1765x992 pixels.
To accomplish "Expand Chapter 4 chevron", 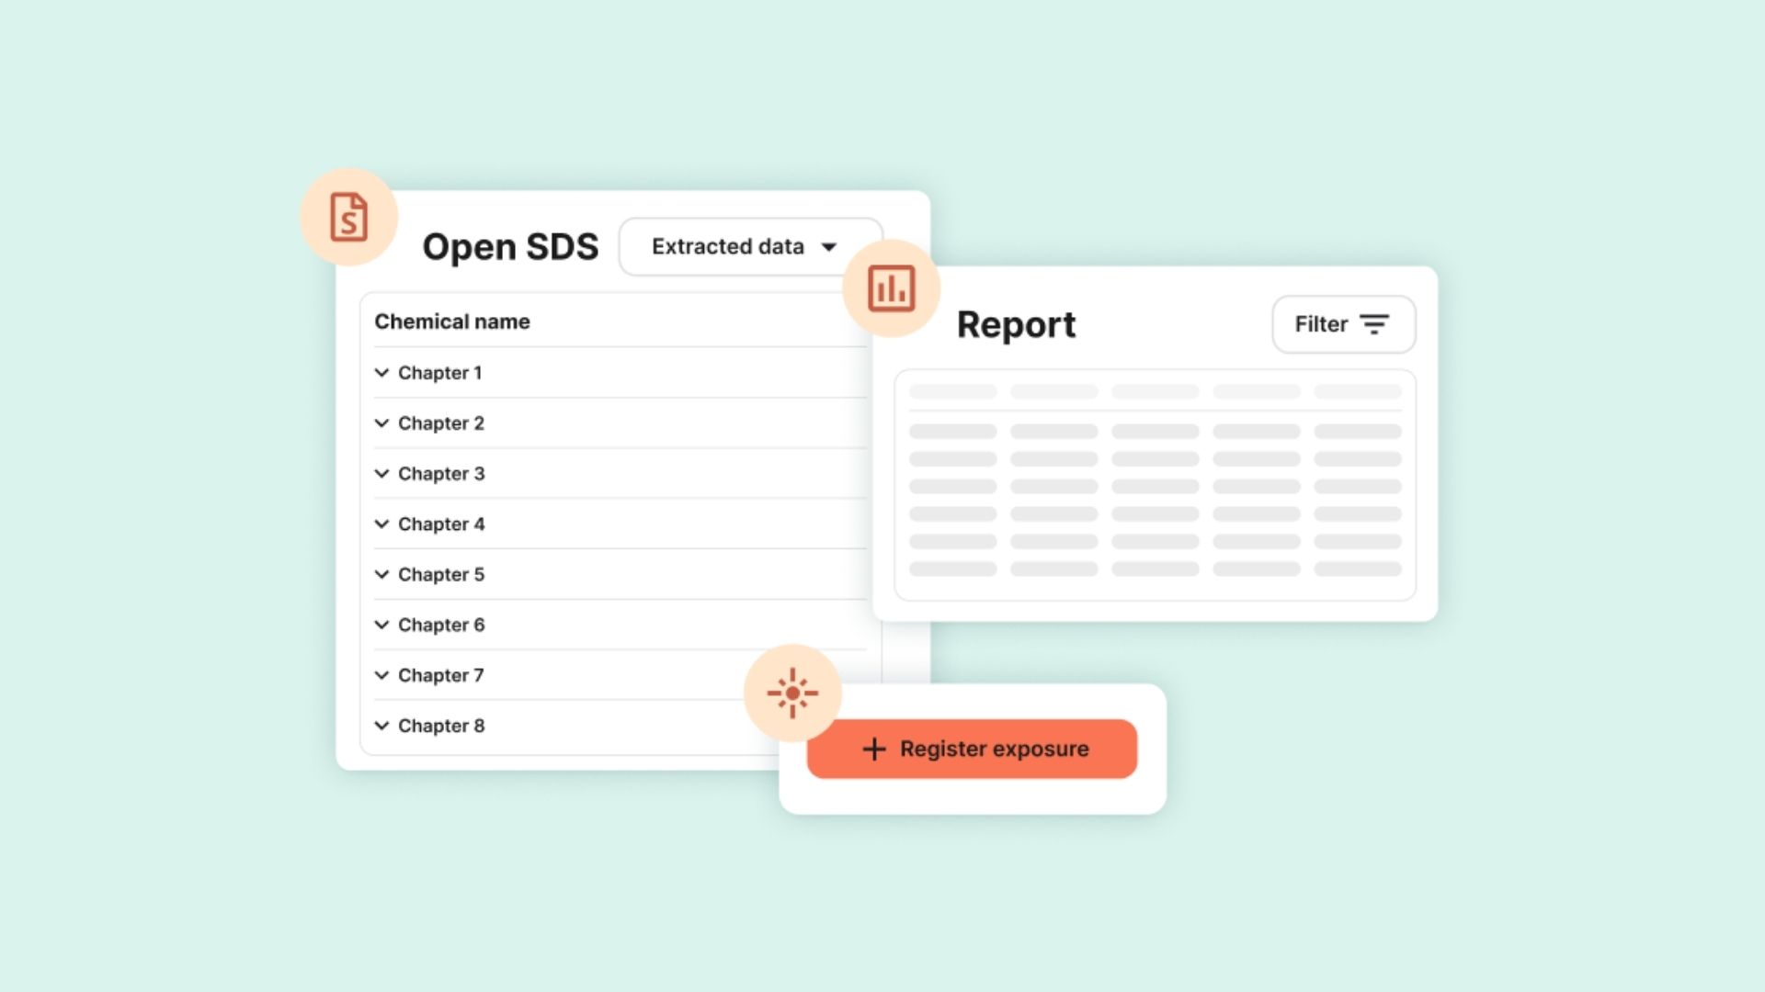I will (381, 524).
